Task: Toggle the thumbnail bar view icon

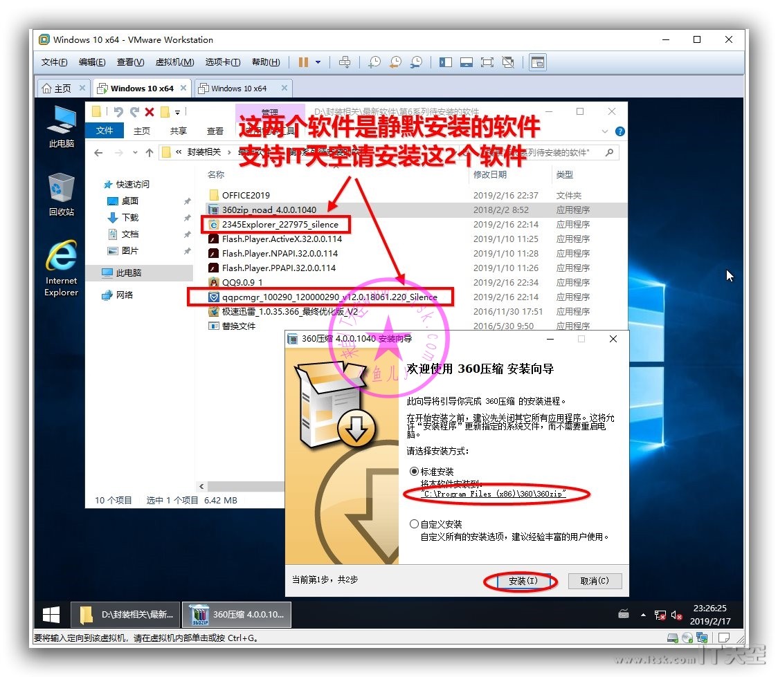Action: (x=467, y=62)
